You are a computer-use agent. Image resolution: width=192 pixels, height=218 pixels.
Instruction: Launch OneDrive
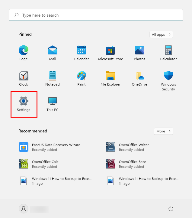(140, 76)
